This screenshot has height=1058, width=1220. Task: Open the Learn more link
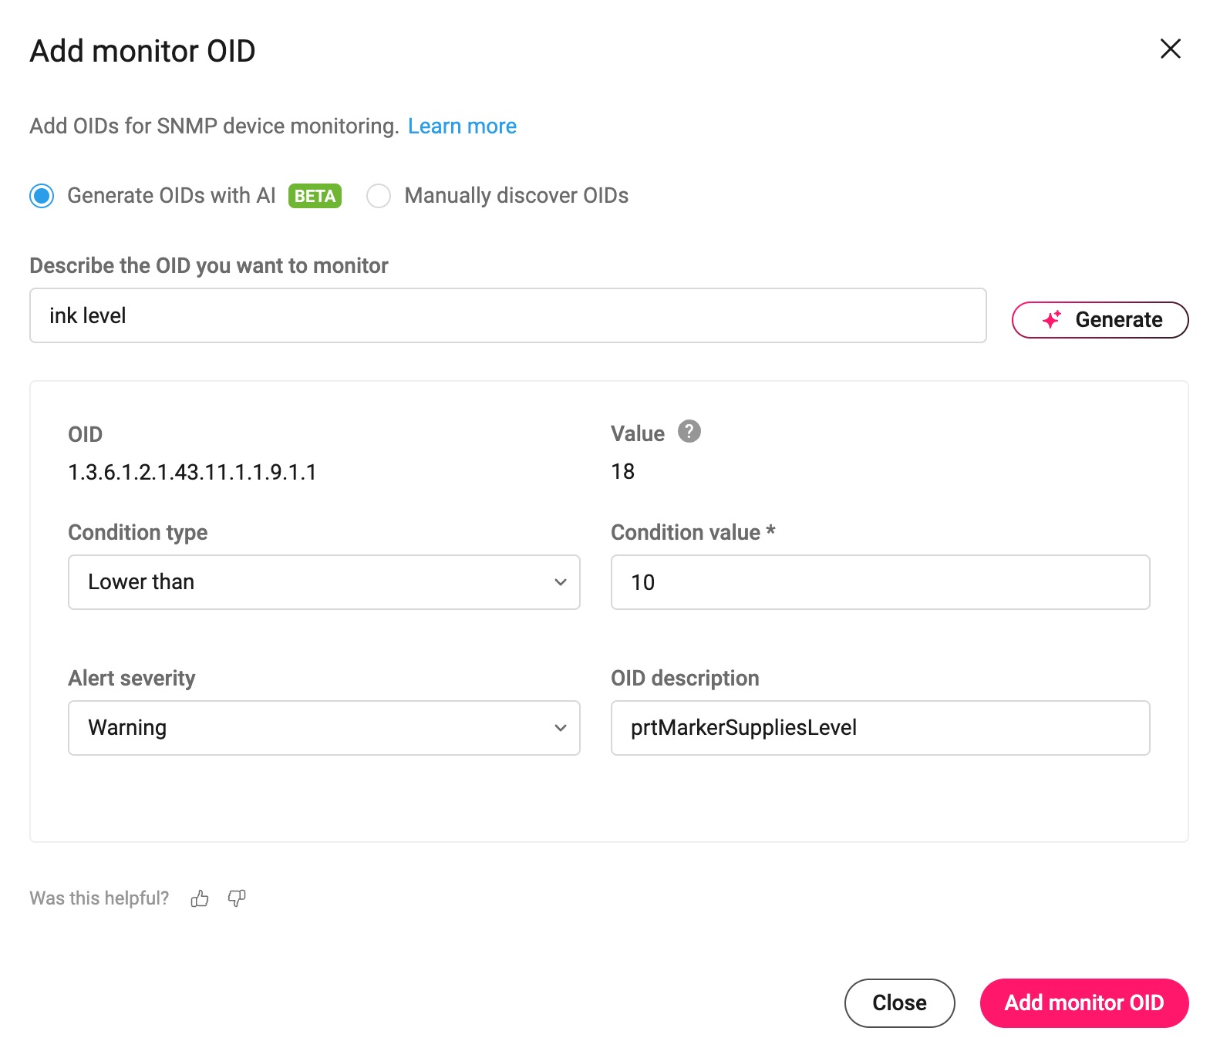pyautogui.click(x=462, y=126)
